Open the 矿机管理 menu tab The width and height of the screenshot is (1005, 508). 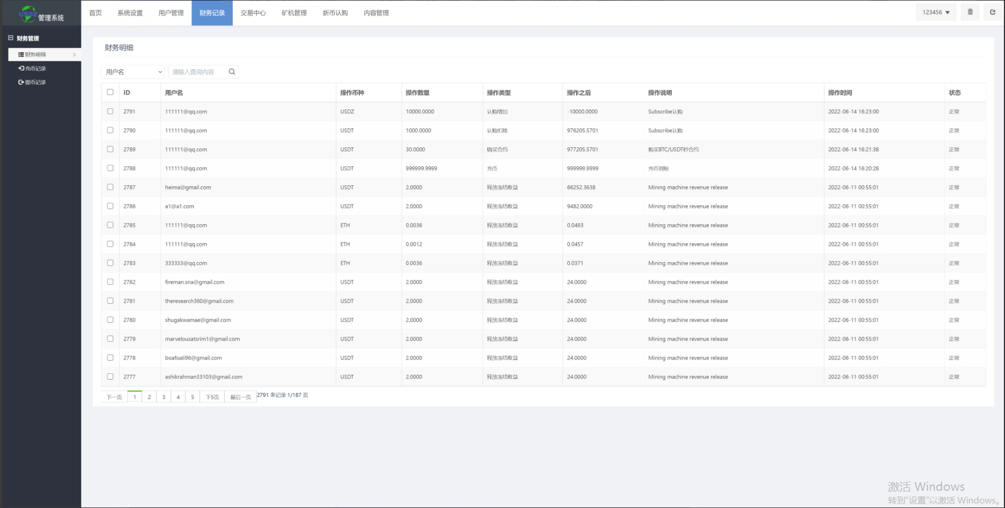[294, 13]
